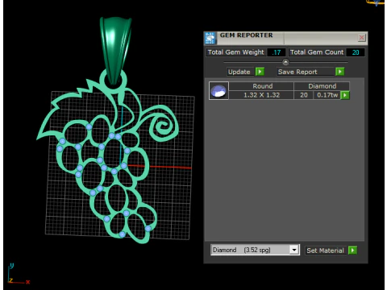Image resolution: width=387 pixels, height=290 pixels.
Task: Click the Update button label
Action: (x=239, y=72)
